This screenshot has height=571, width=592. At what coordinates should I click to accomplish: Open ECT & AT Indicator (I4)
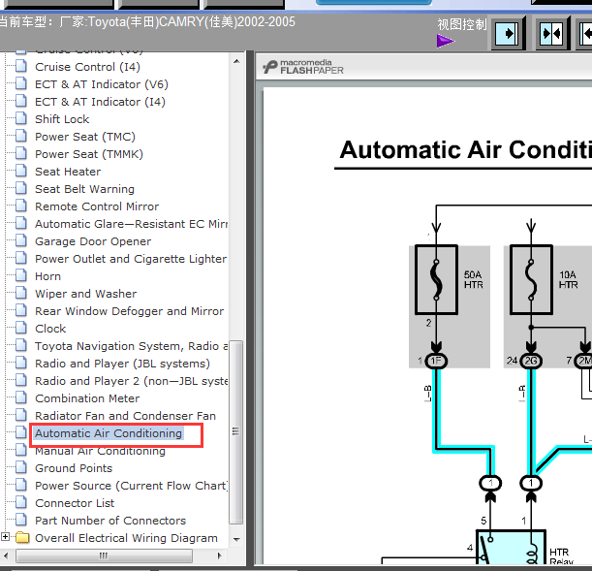click(x=100, y=102)
